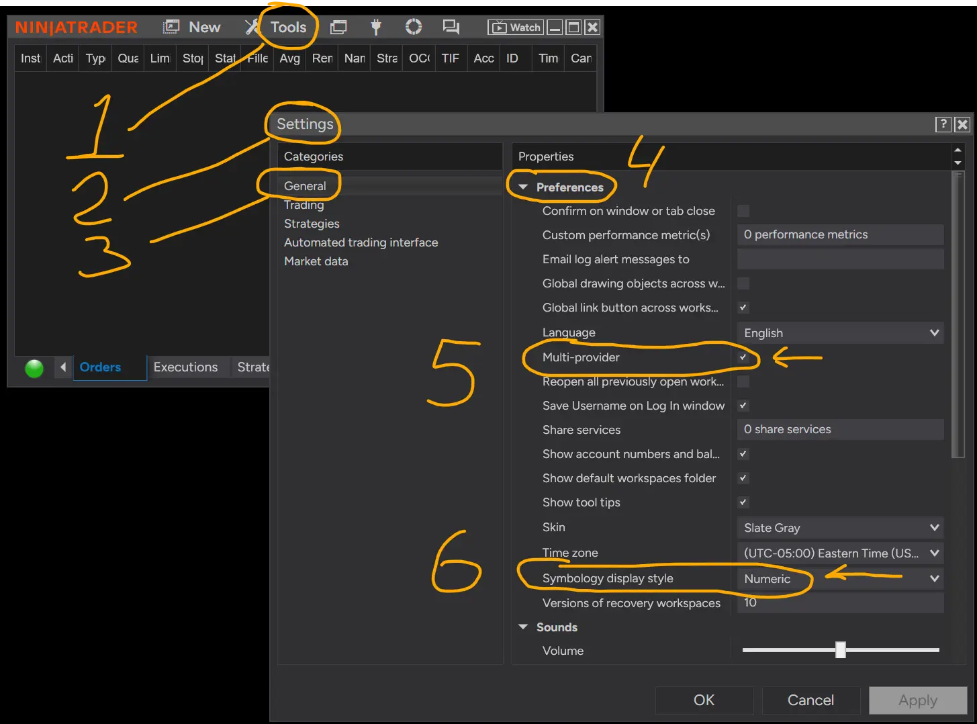
Task: Click Versions of recovery workspaces value field
Action: tap(841, 603)
